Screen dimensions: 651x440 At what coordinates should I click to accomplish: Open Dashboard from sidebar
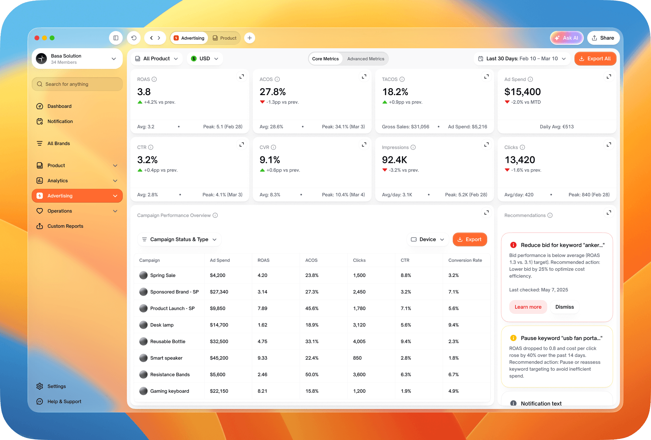(77, 106)
